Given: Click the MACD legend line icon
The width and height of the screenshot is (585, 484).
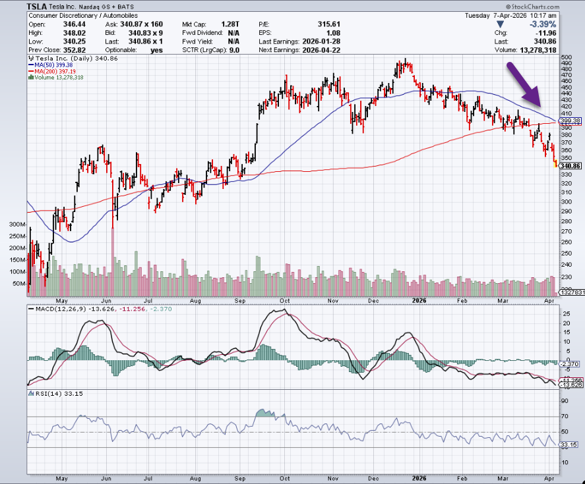Looking at the screenshot, I should click(30, 309).
